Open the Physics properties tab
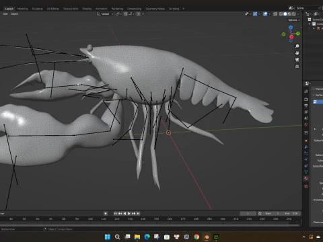Viewport: 323px width, 242px height. pos(306,159)
